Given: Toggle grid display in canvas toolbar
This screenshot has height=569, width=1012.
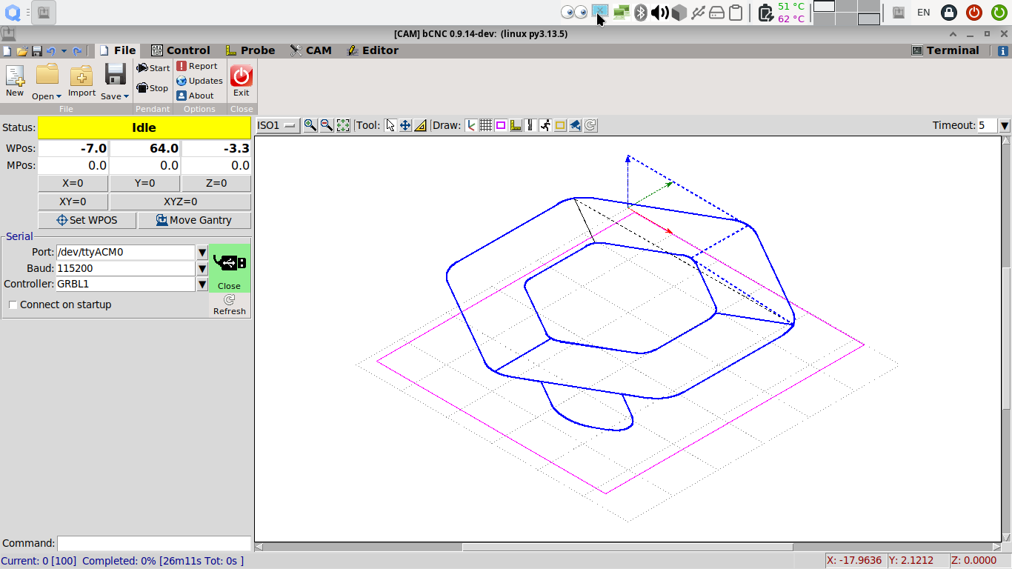Looking at the screenshot, I should coord(485,126).
